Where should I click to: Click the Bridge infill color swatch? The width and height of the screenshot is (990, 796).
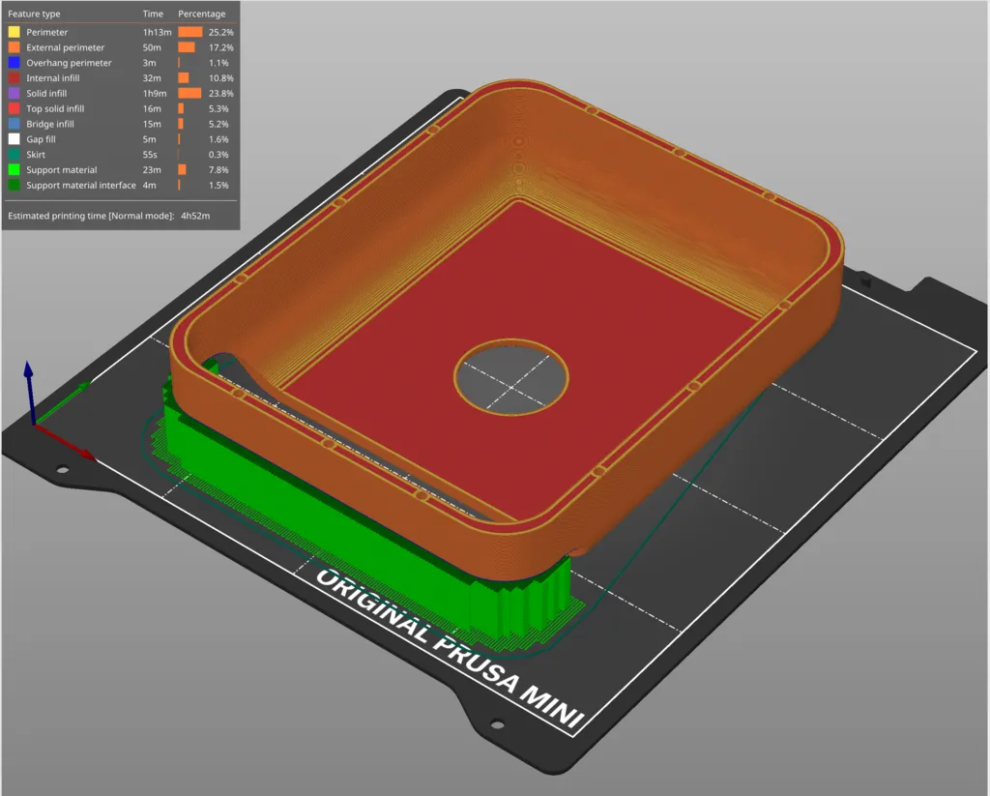click(x=14, y=124)
